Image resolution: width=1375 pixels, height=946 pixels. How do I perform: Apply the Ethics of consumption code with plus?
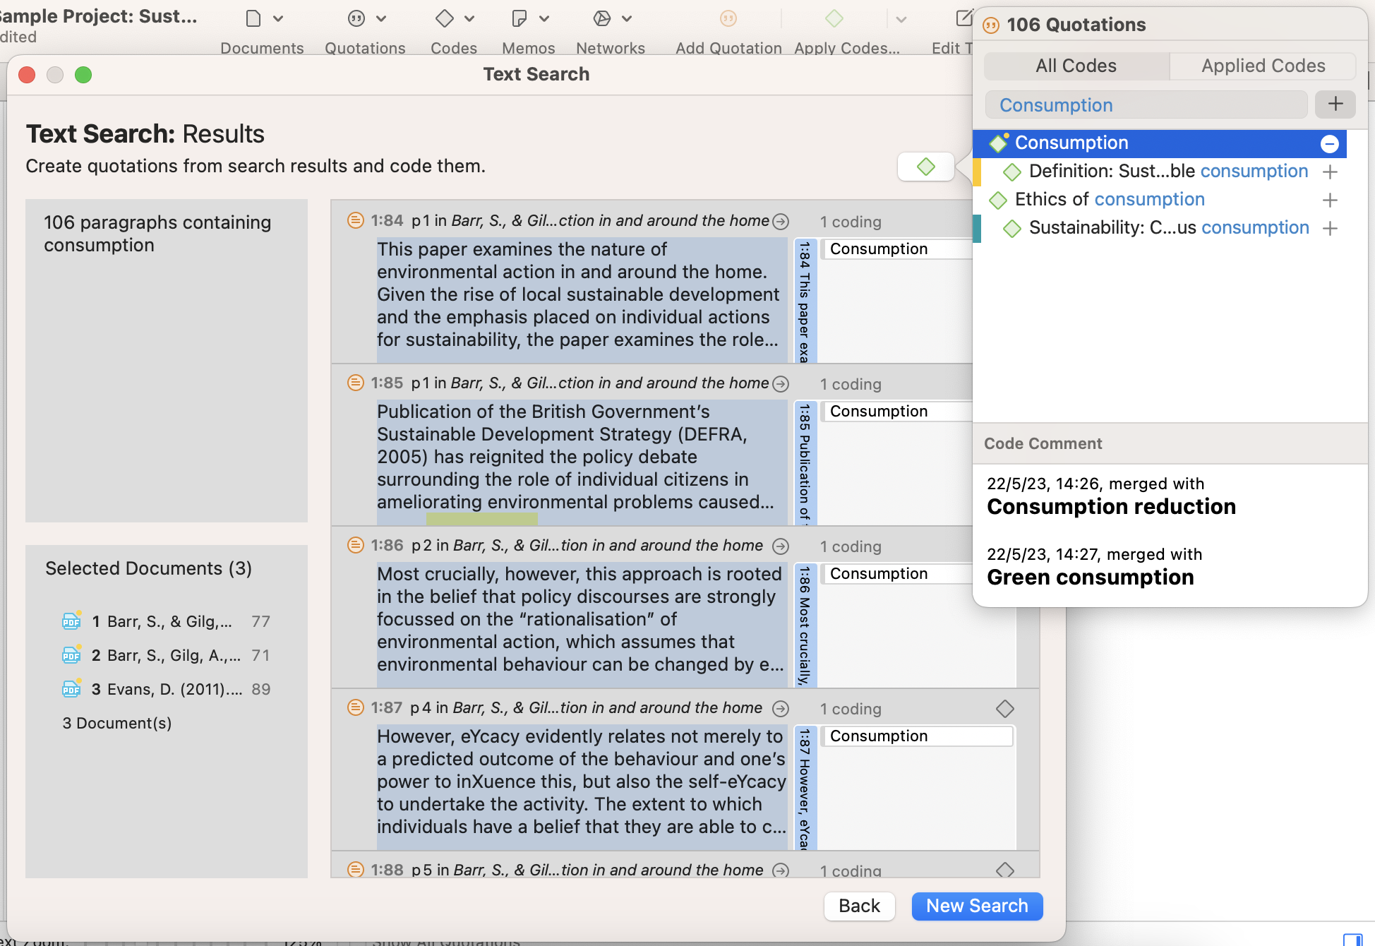point(1330,200)
